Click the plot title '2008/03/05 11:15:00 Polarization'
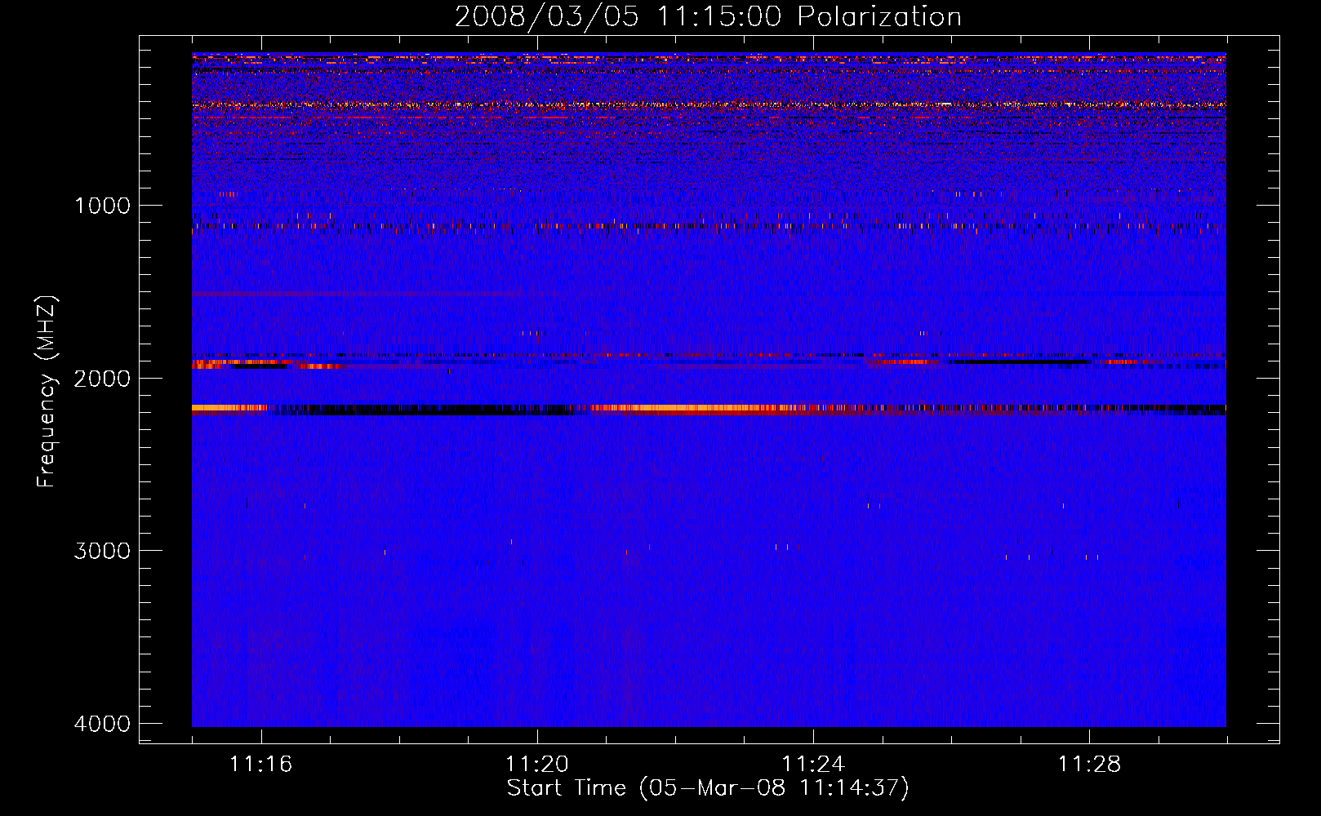The height and width of the screenshot is (816, 1321). pyautogui.click(x=708, y=16)
